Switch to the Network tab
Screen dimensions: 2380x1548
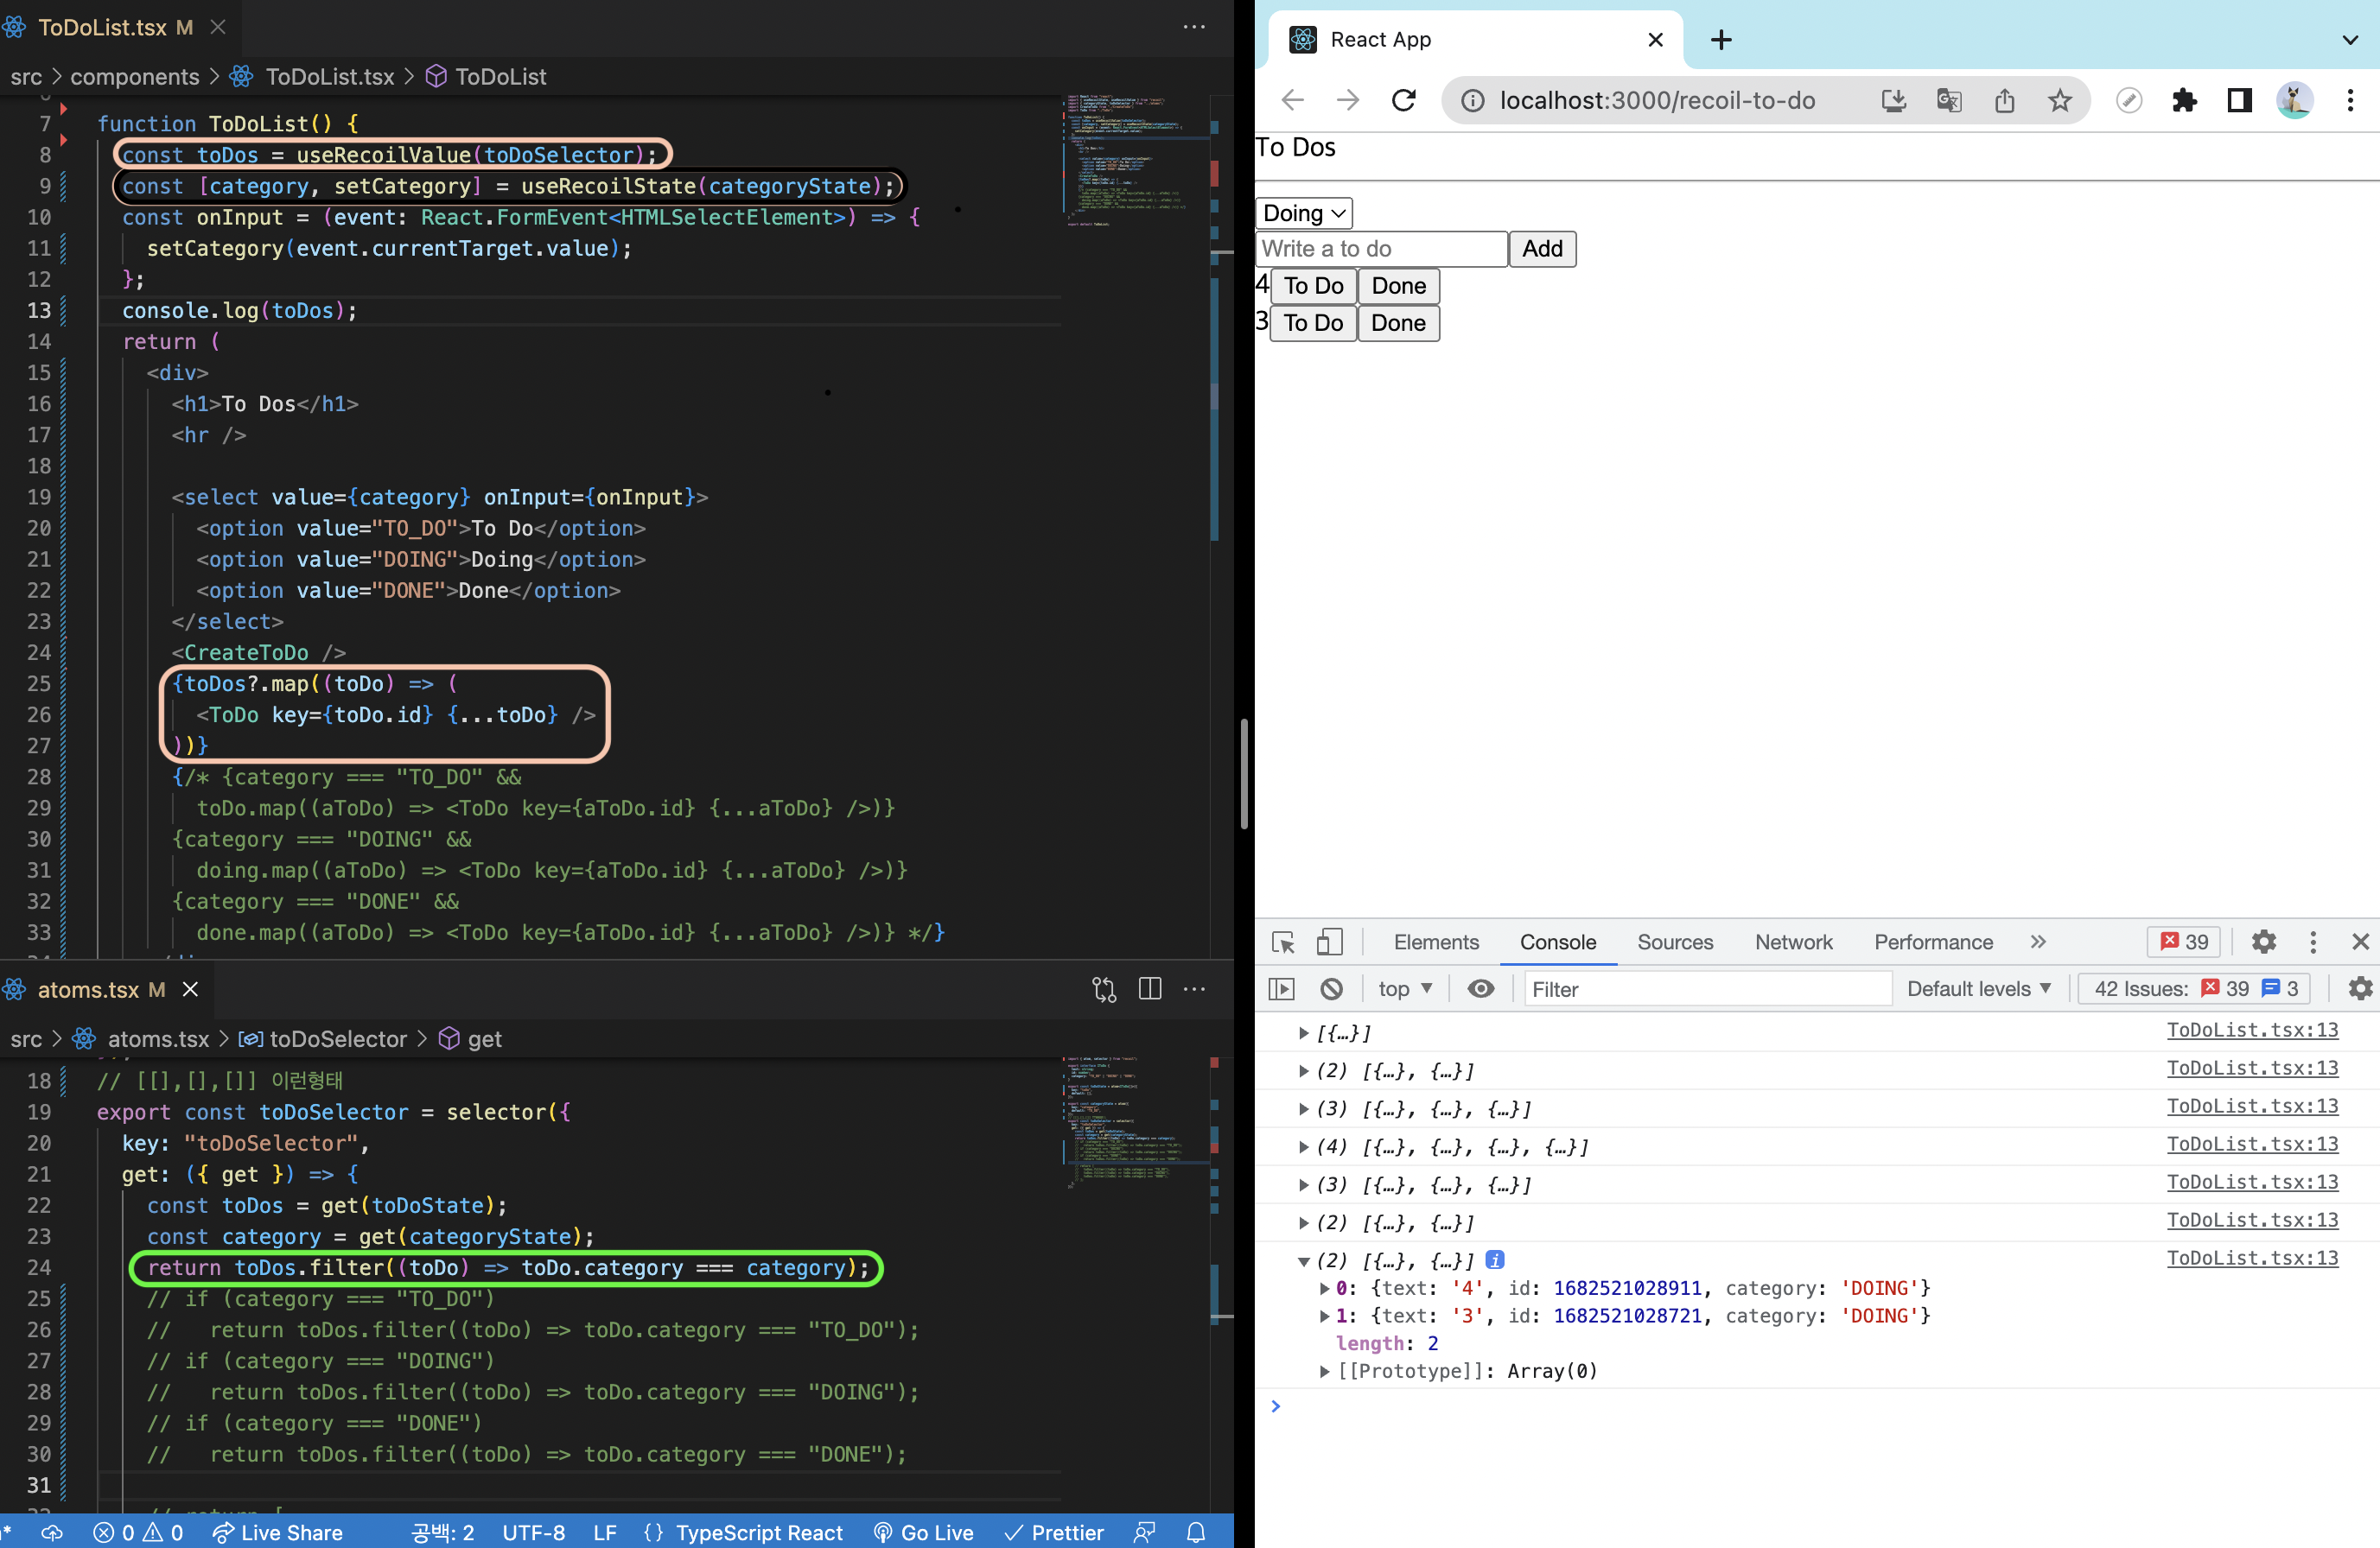1793,942
